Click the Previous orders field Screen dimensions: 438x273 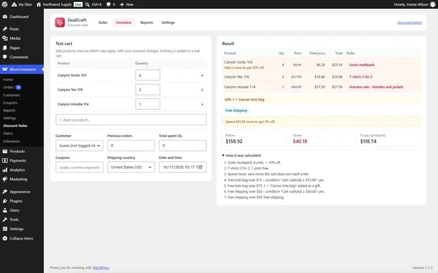[131, 145]
